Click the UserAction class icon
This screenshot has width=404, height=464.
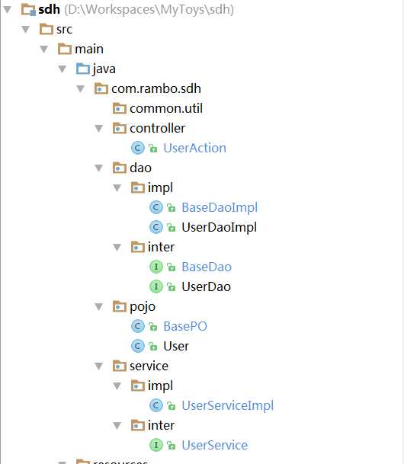138,148
